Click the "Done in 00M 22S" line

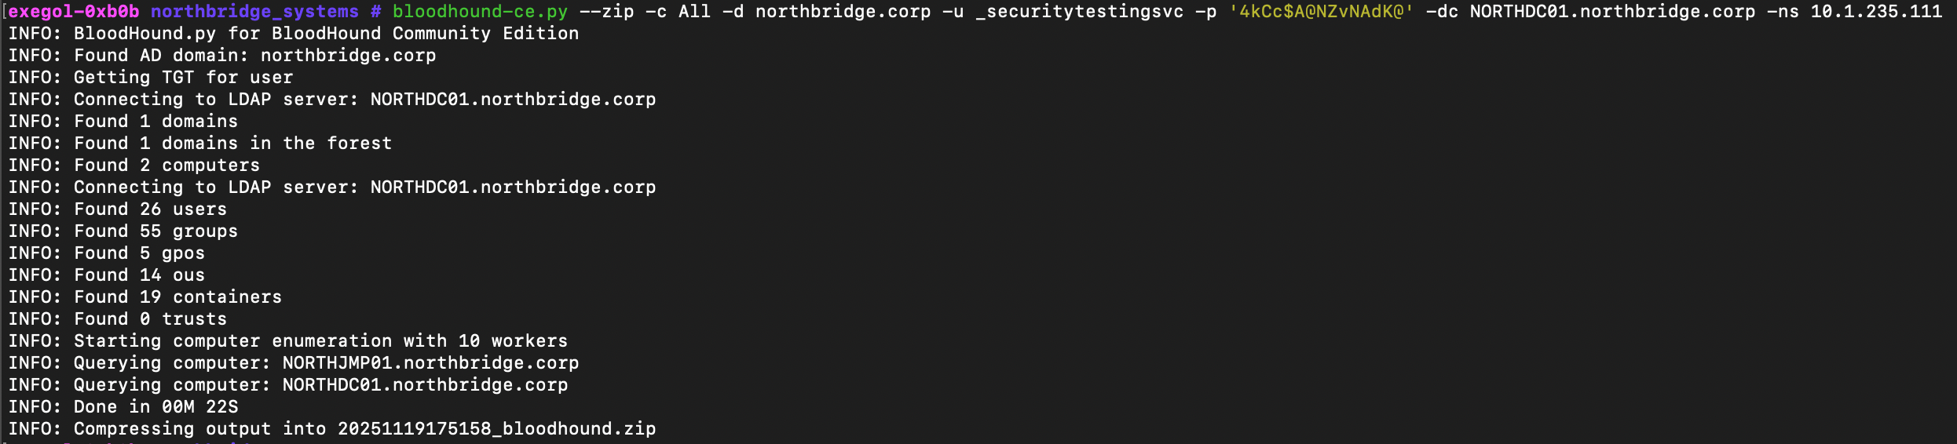[123, 407]
